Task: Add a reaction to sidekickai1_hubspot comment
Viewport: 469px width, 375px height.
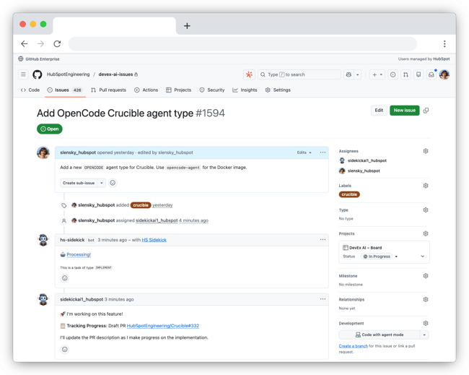Action: (x=65, y=349)
